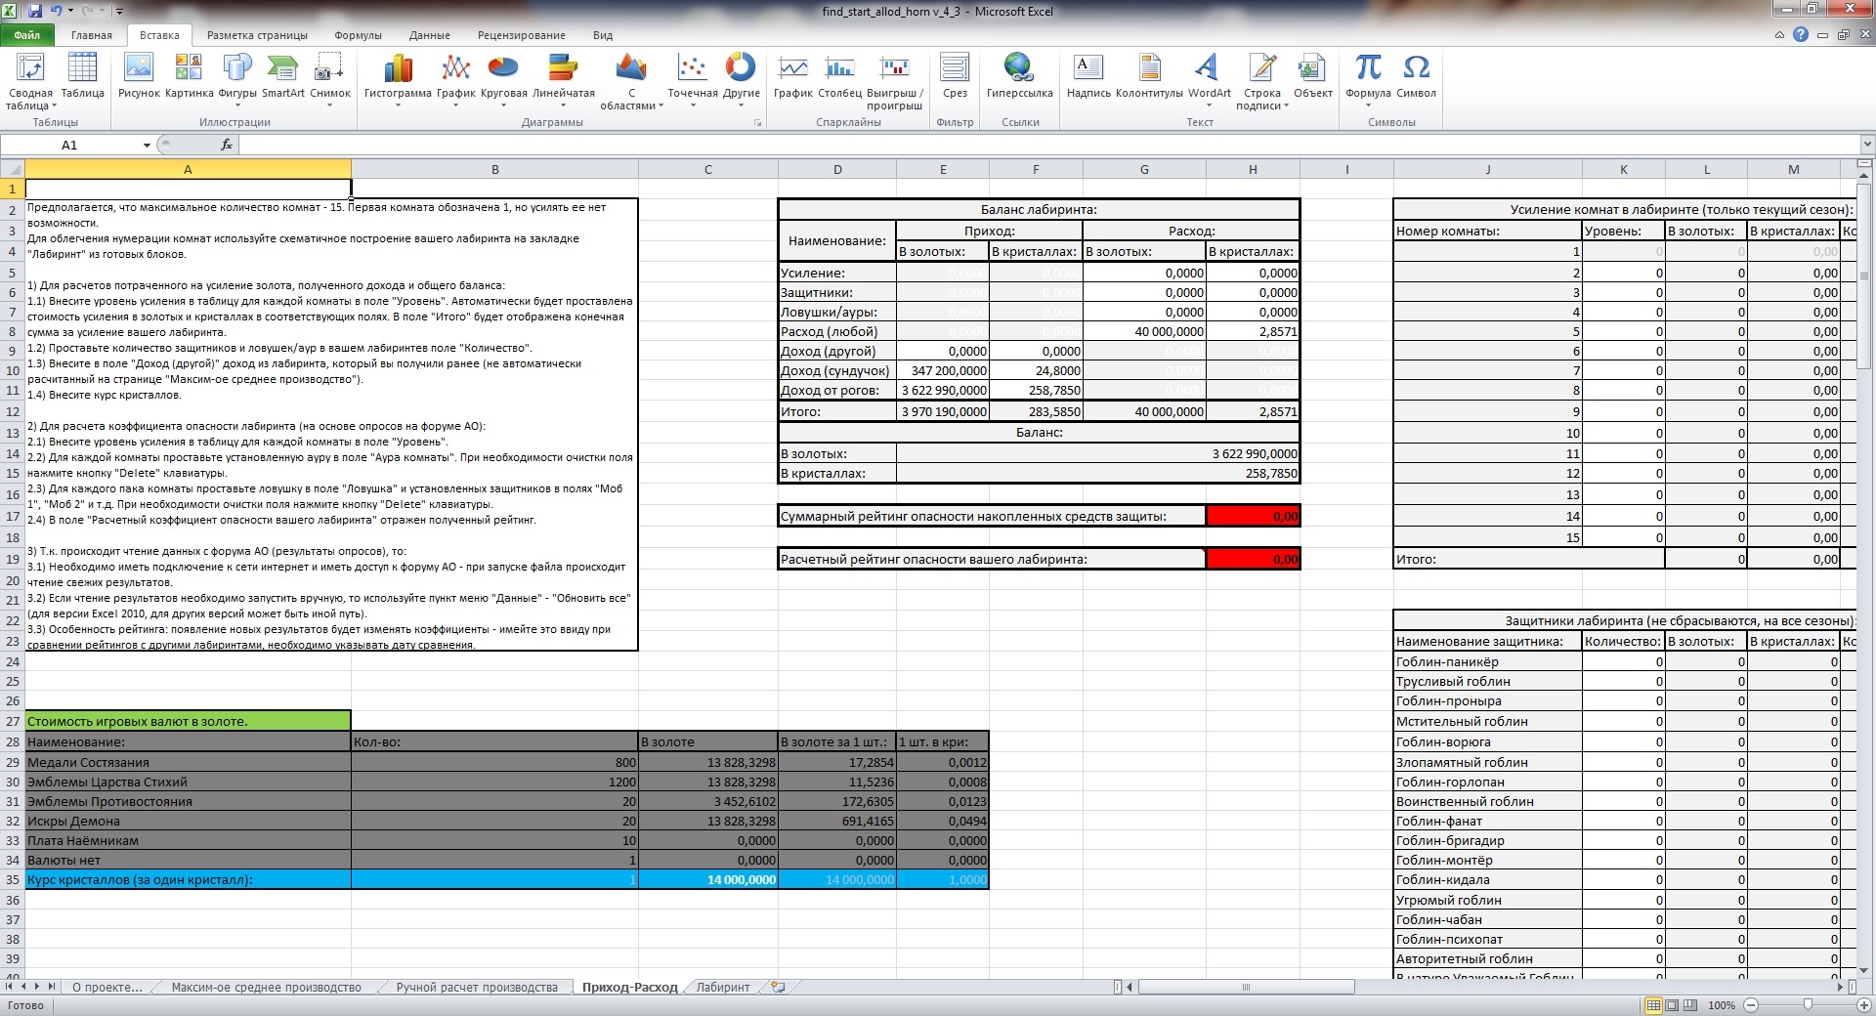Toggle Page Layout view in status bar
The image size is (1876, 1016).
[1672, 1005]
